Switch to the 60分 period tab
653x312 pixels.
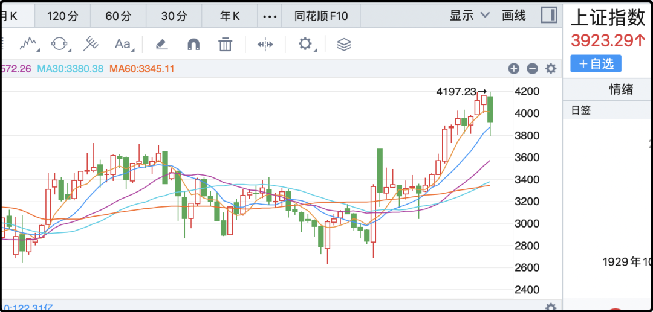[118, 16]
